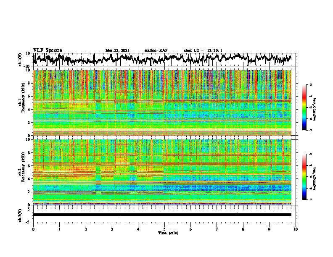Click time-axis tick label "7"
The width and height of the screenshot is (333, 257).
[x=217, y=229]
